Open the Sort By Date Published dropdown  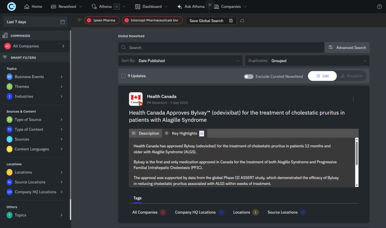180,61
